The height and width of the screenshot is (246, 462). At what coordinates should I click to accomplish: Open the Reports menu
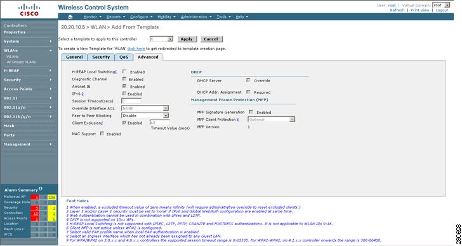[x=115, y=17]
